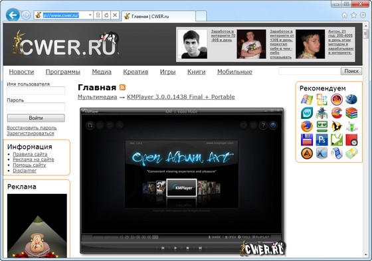This screenshot has width=372, height=261.
Task: Click the Windows flag icon in Рекомендуем
Action: 307,100
